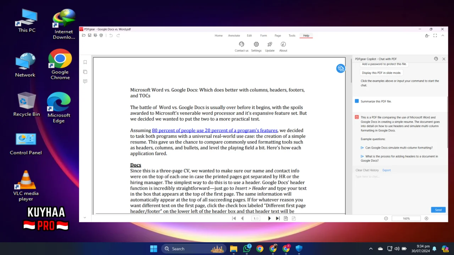
Task: Redo the last action
Action: pos(118,35)
